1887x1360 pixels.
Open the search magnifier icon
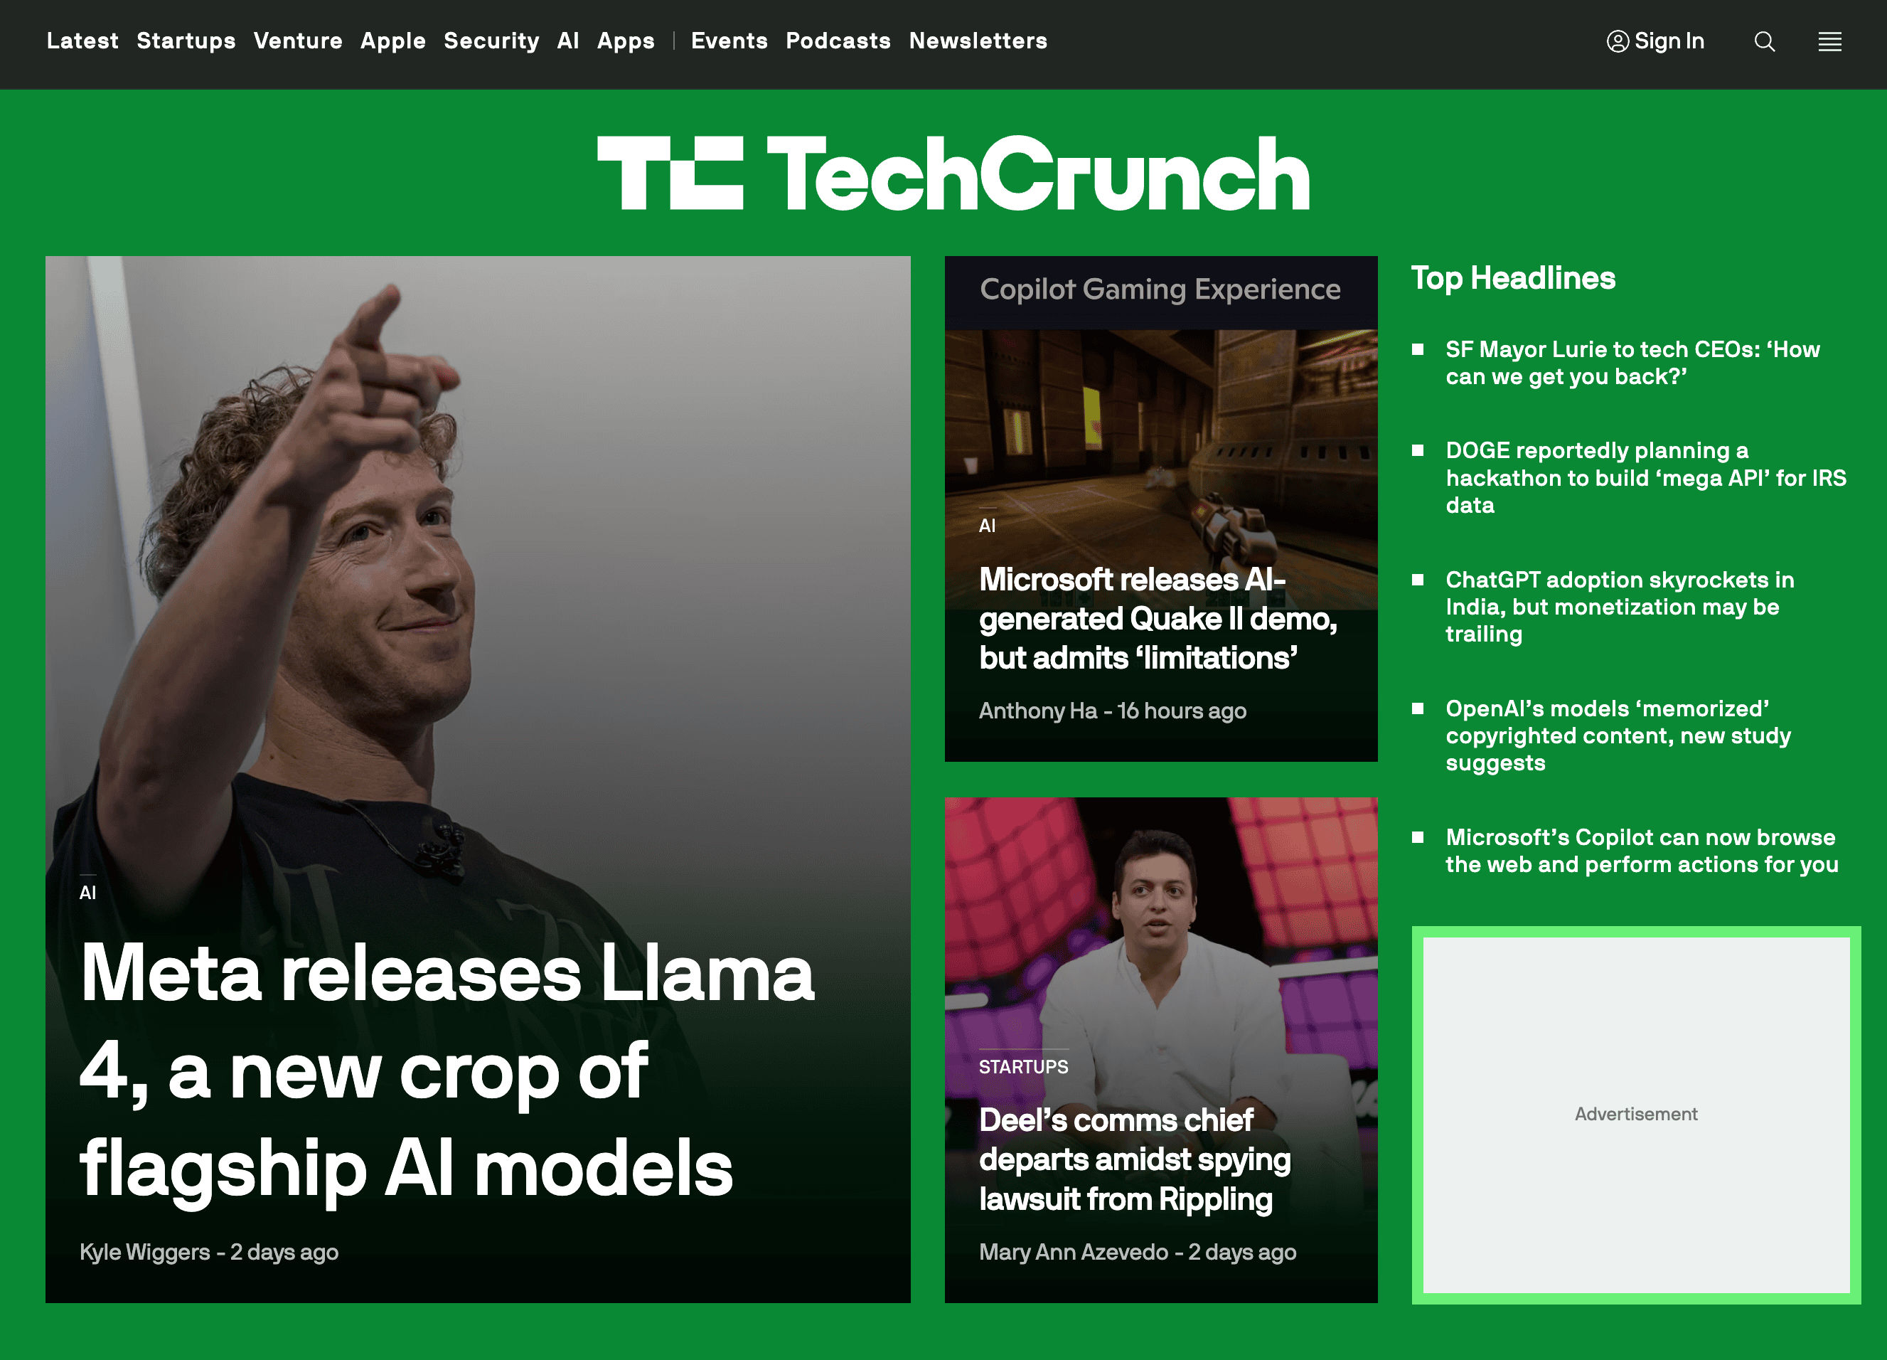coord(1764,41)
